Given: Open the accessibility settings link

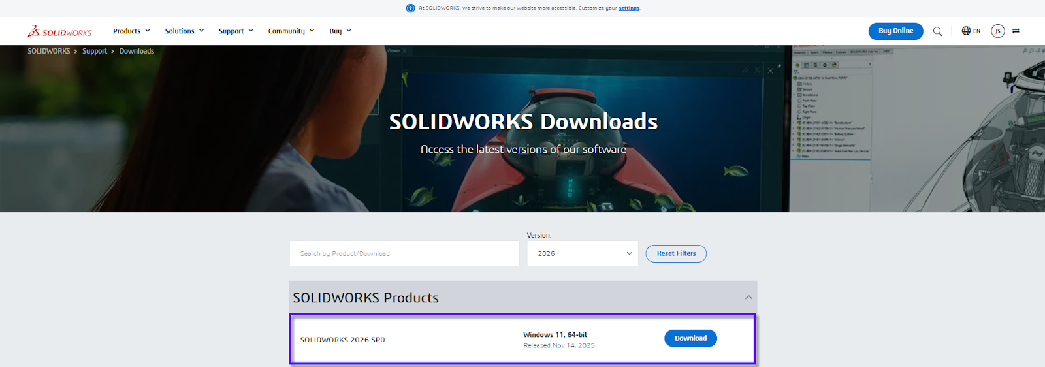Looking at the screenshot, I should pos(629,8).
